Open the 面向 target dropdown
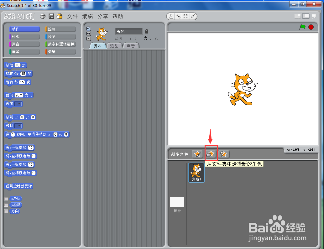 [x=18, y=104]
